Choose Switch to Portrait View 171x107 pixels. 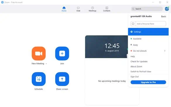(141, 71)
